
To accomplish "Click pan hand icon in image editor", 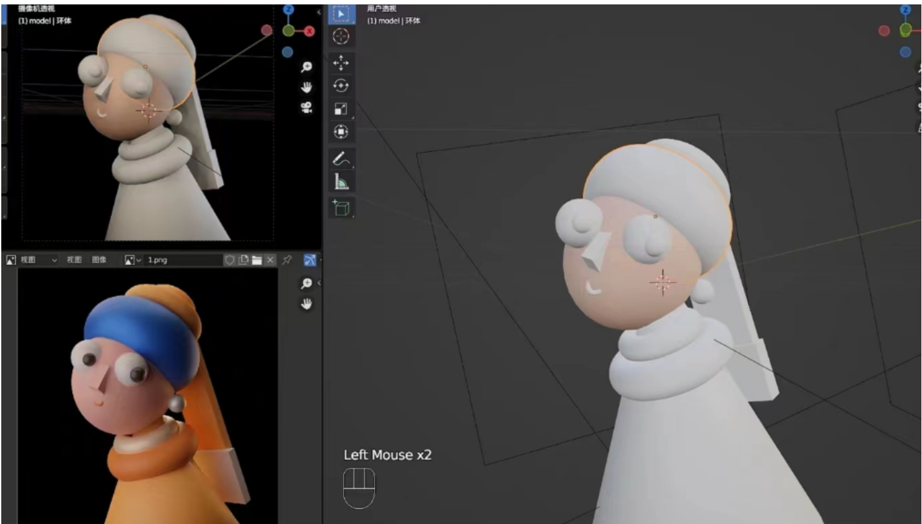I will [307, 304].
